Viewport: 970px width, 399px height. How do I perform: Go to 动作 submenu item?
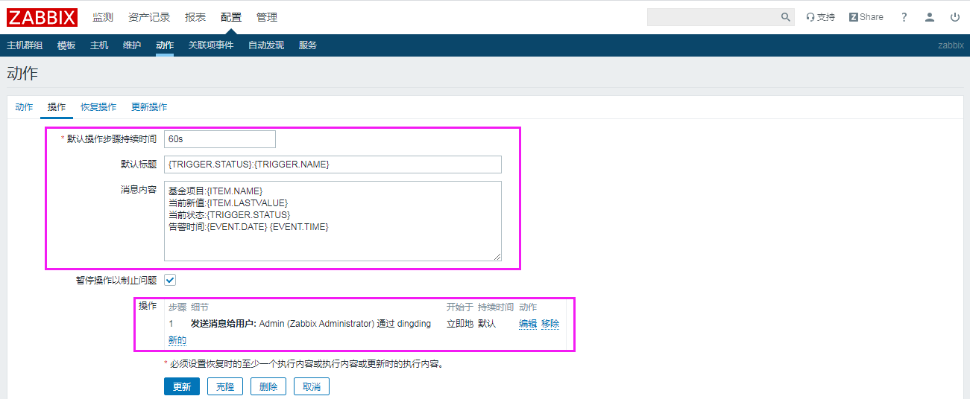click(x=165, y=45)
